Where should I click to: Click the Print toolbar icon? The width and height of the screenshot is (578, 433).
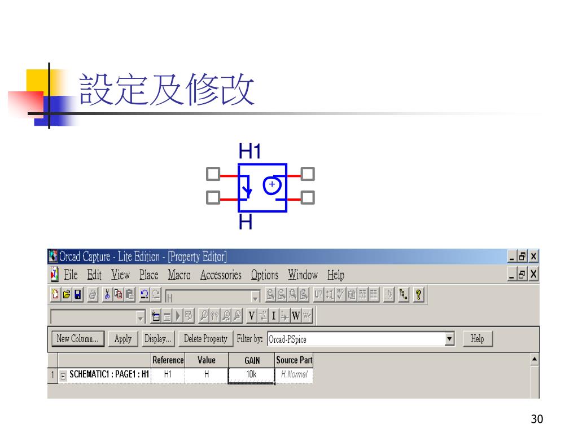tap(93, 294)
